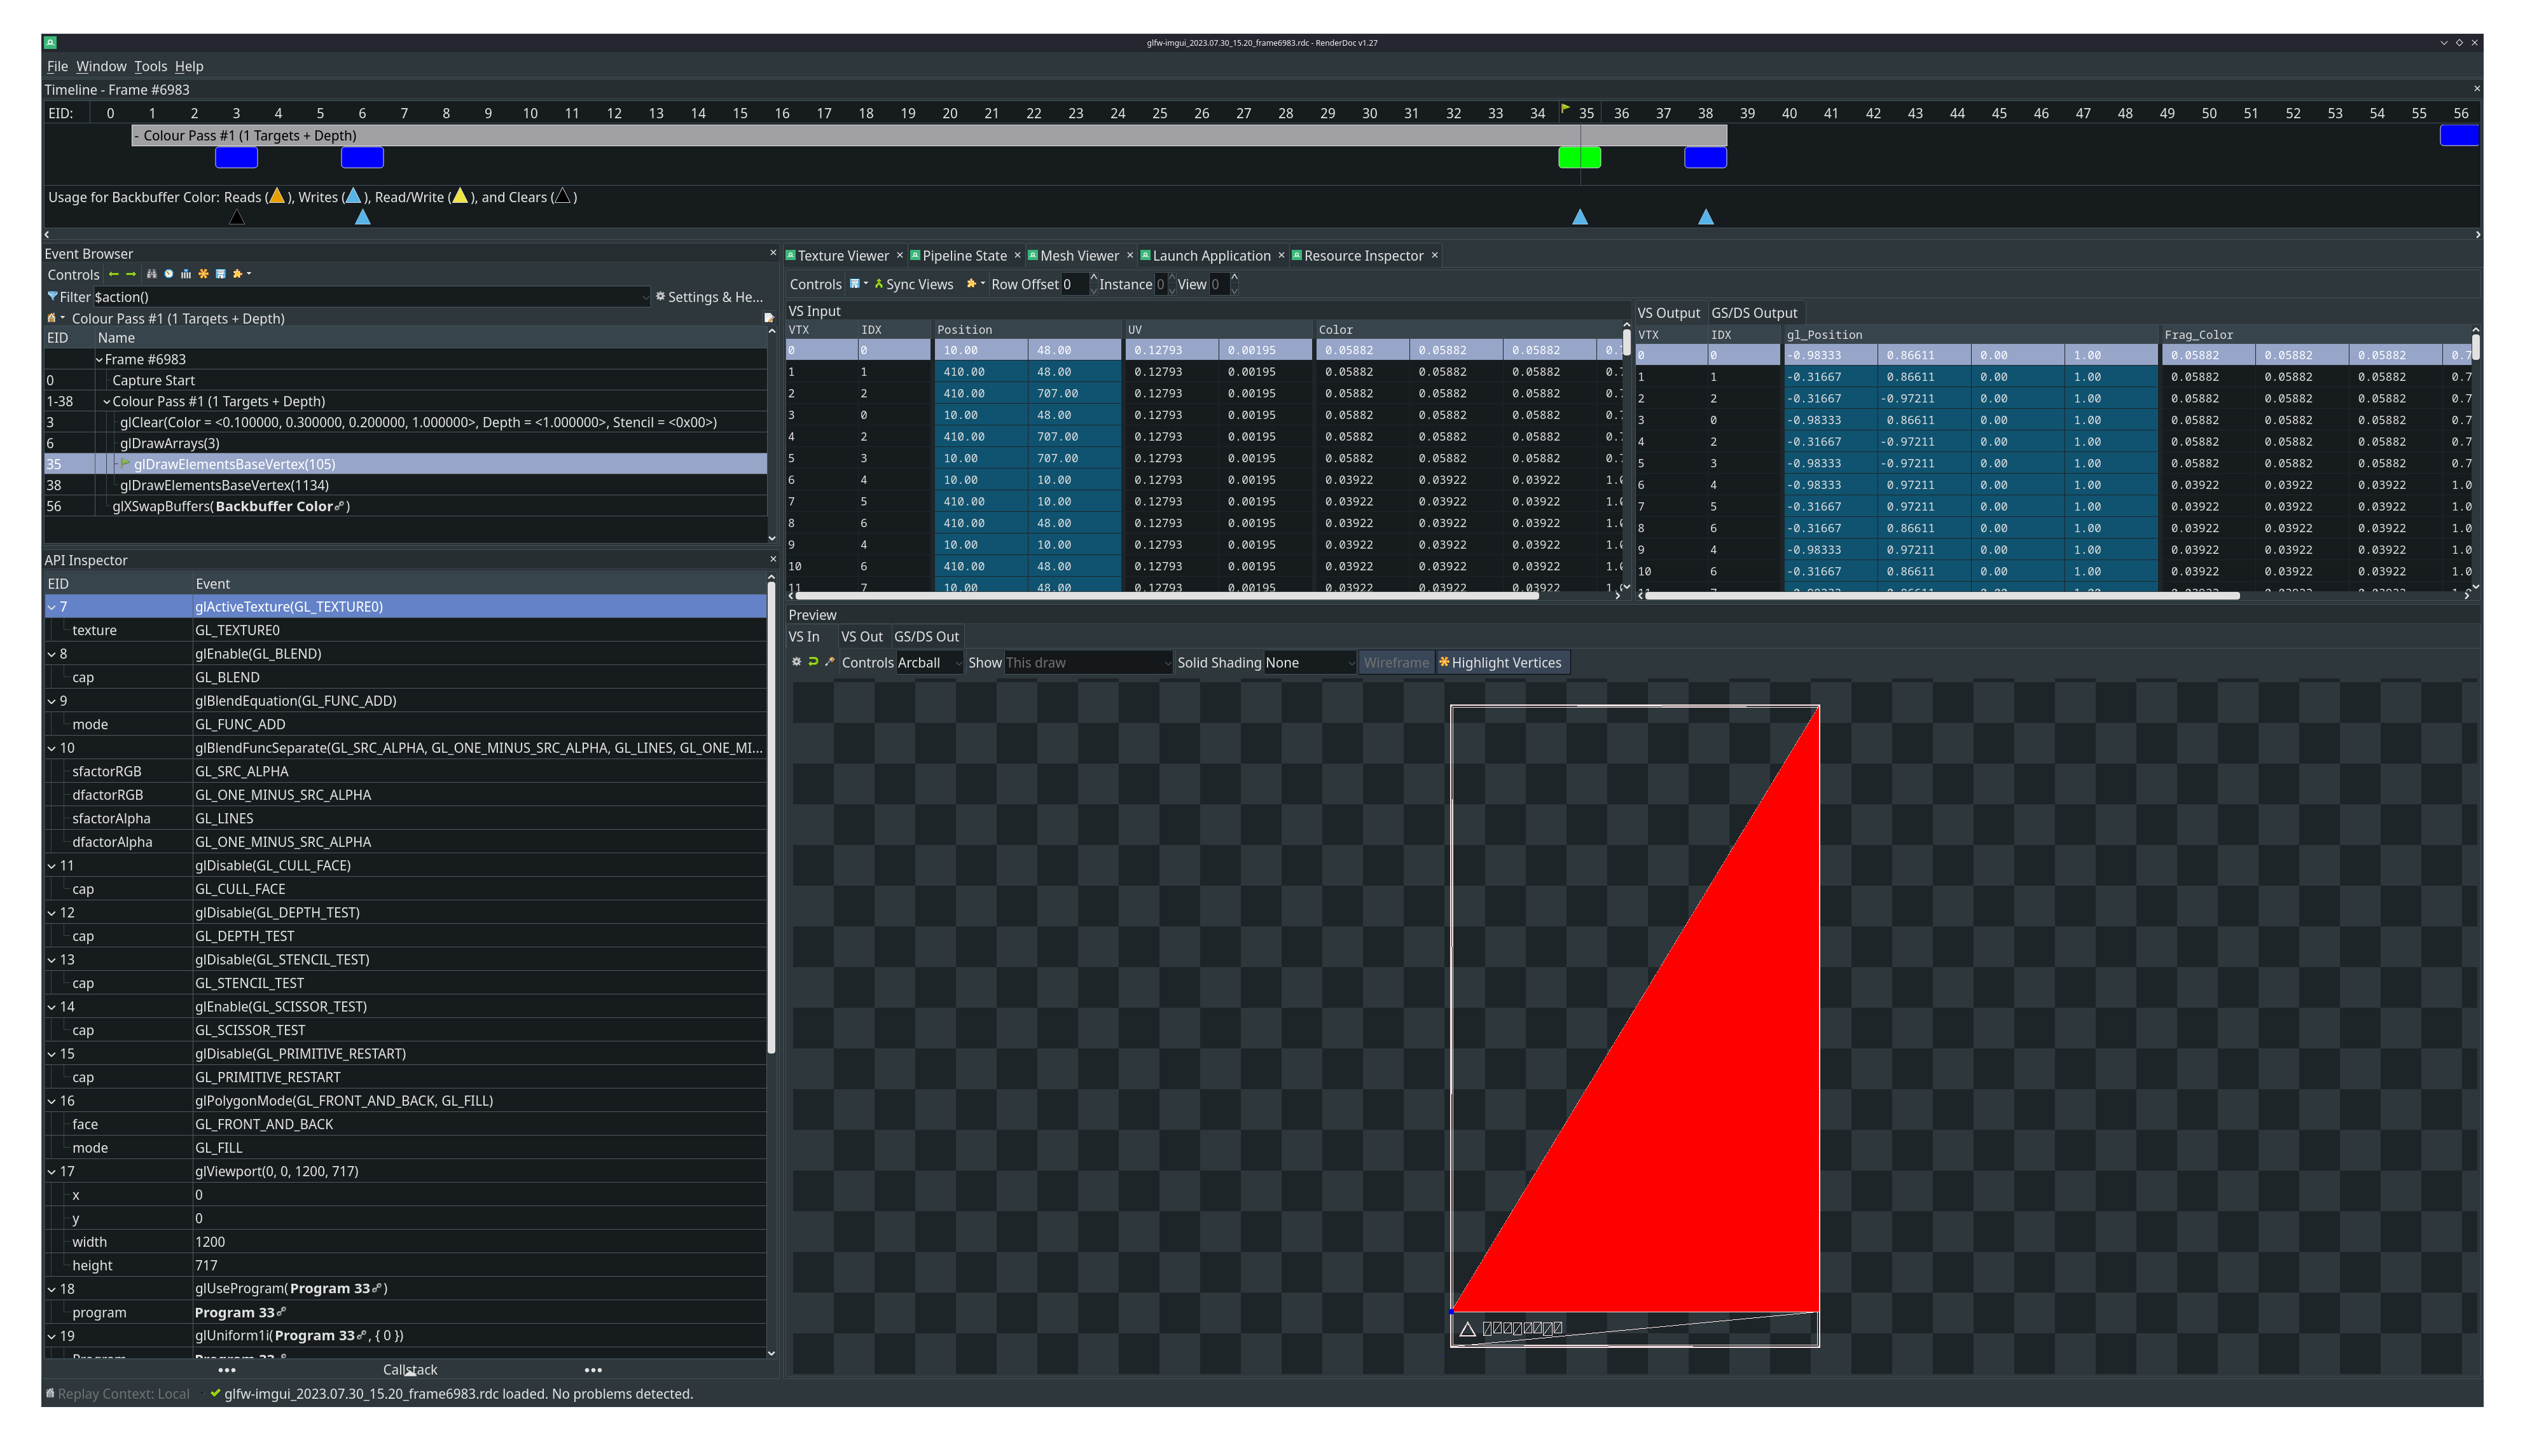
Task: Collapse EID 7 glActiveTexture entry
Action: (51, 606)
